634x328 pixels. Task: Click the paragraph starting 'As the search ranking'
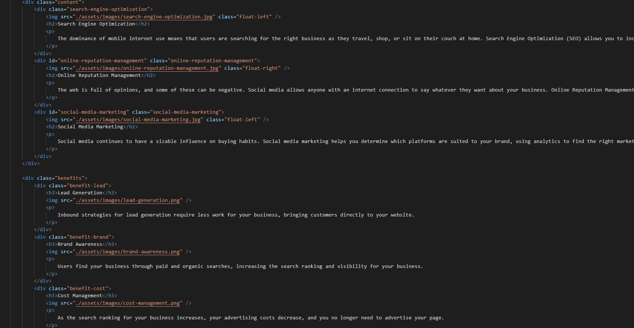click(251, 318)
